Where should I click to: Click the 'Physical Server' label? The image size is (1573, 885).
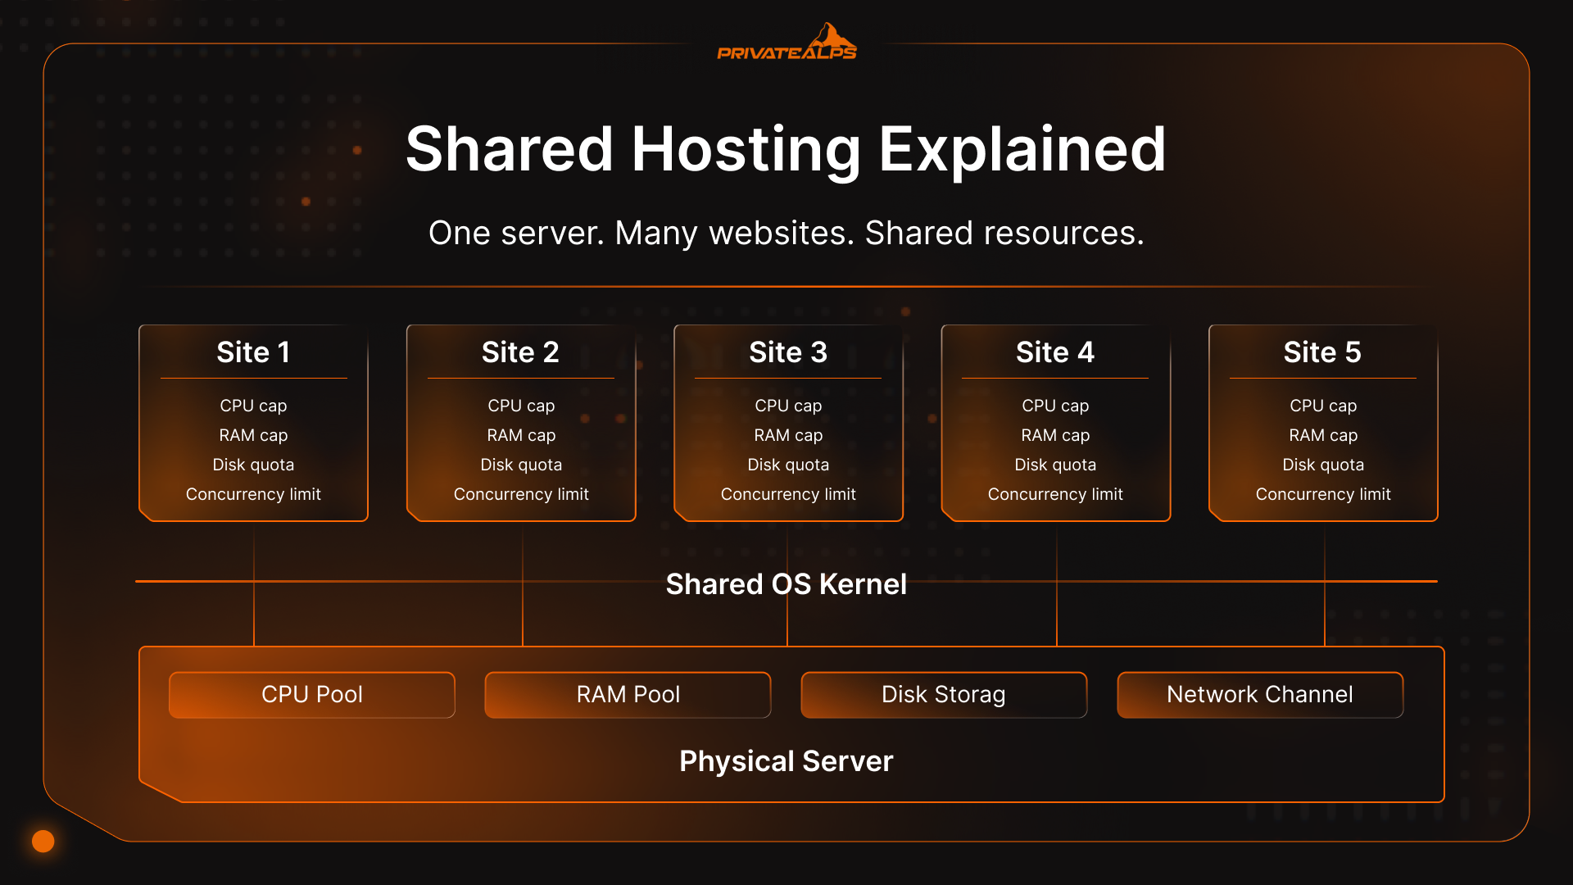pyautogui.click(x=786, y=761)
